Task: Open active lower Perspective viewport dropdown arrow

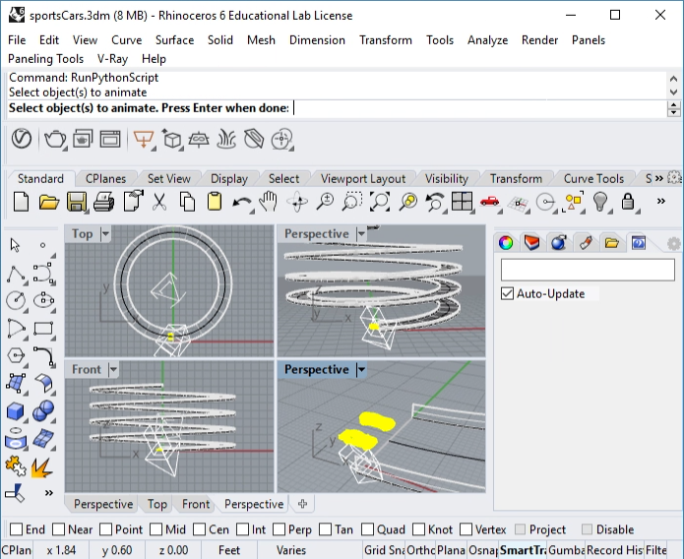Action: click(x=361, y=370)
